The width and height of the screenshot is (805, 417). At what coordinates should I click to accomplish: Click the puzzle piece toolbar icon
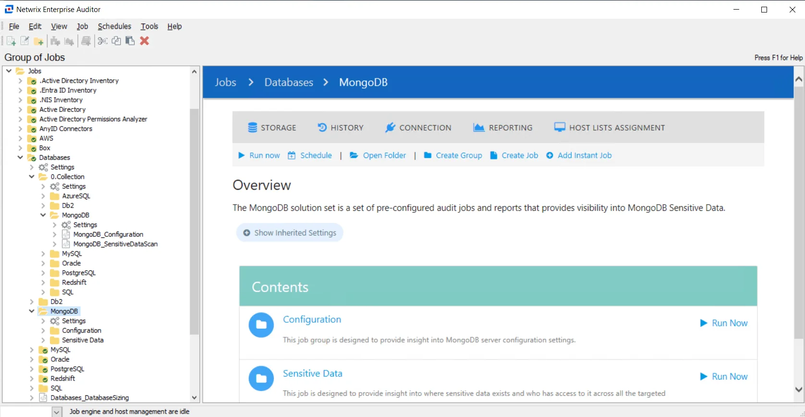[55, 41]
